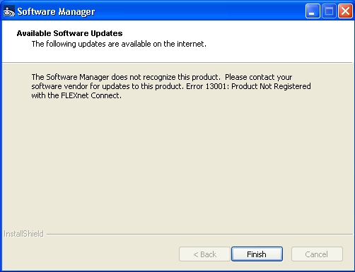The height and width of the screenshot is (272, 355).
Task: Click the disabled Back button
Action: click(204, 254)
